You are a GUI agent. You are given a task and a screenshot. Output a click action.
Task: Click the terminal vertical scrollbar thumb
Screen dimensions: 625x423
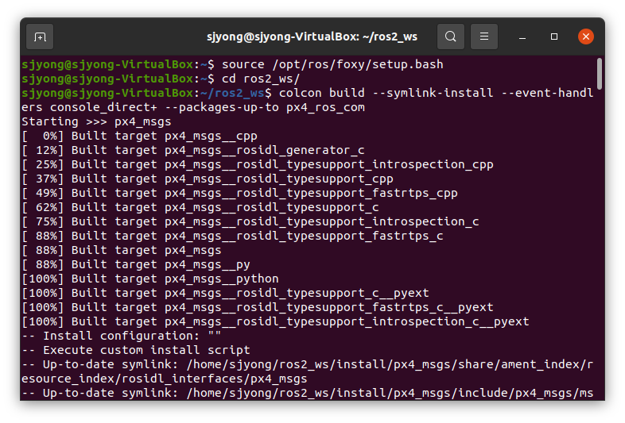599,74
